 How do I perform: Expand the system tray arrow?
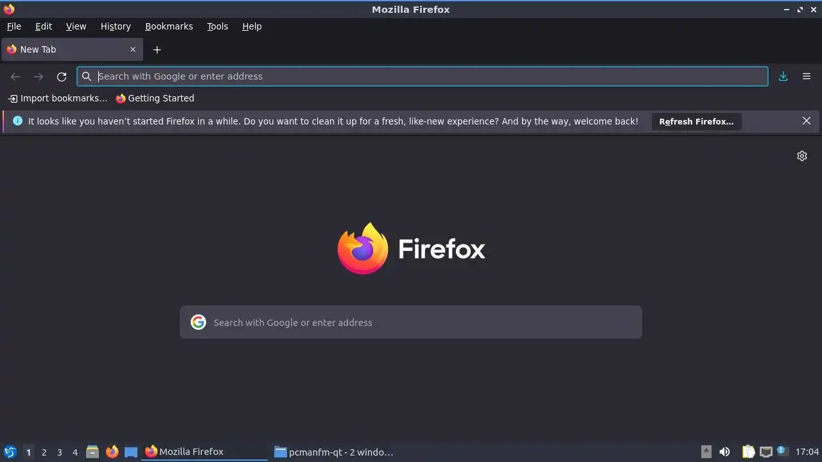706,452
